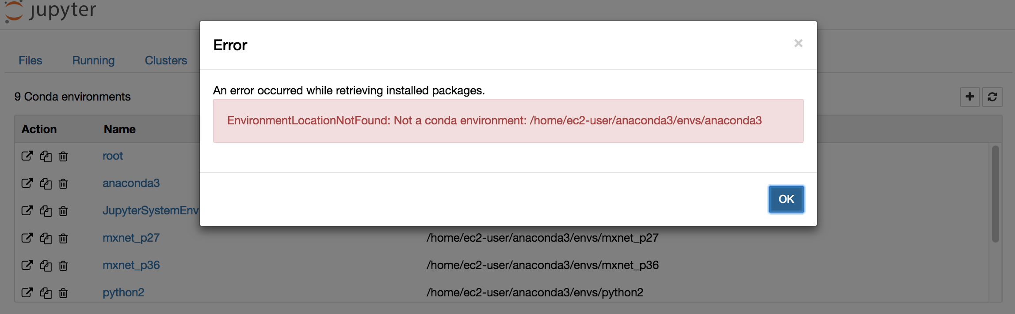Delete the anaconda3 environment
The height and width of the screenshot is (314, 1015).
point(63,183)
